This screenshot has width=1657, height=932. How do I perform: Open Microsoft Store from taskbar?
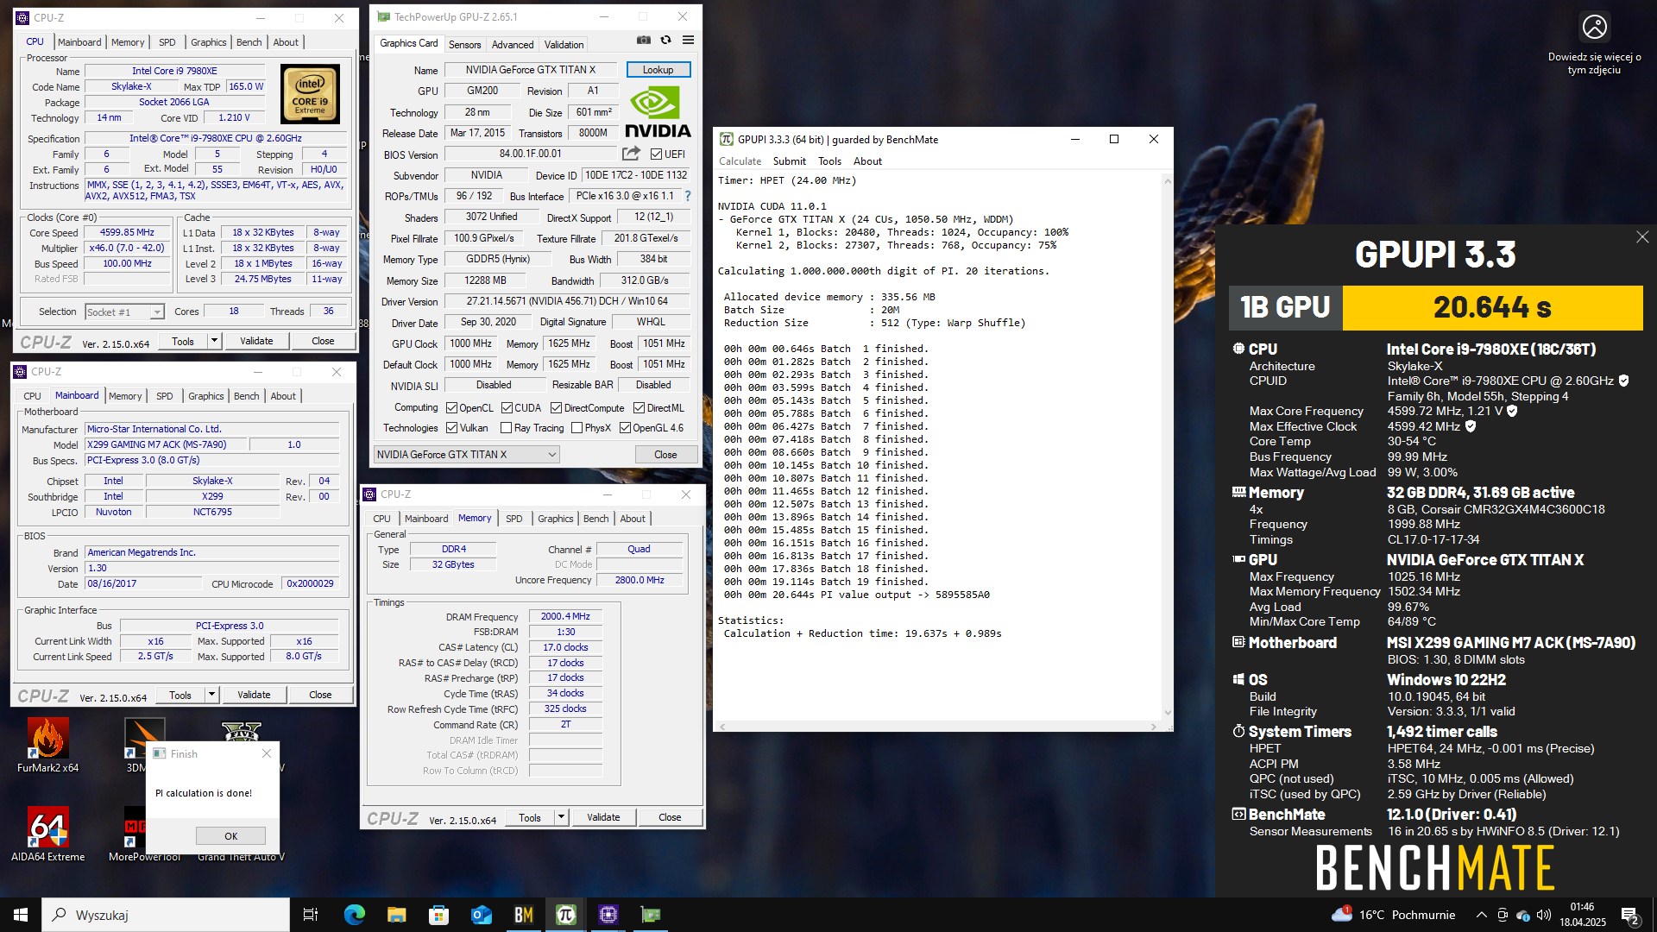tap(438, 915)
